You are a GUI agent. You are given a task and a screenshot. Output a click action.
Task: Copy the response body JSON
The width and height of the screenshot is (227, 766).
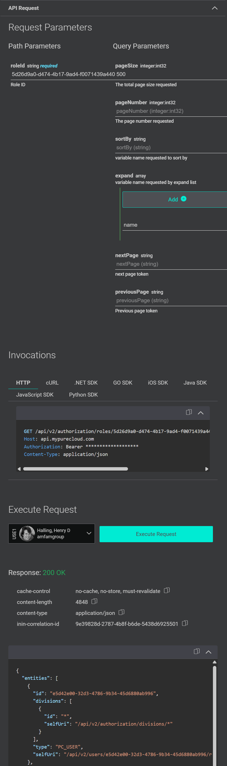196,651
